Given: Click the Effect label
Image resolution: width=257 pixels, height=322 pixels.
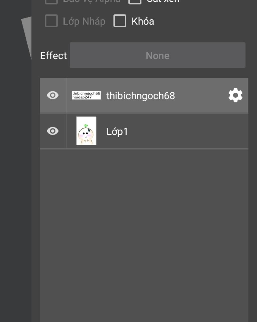Looking at the screenshot, I should point(53,56).
